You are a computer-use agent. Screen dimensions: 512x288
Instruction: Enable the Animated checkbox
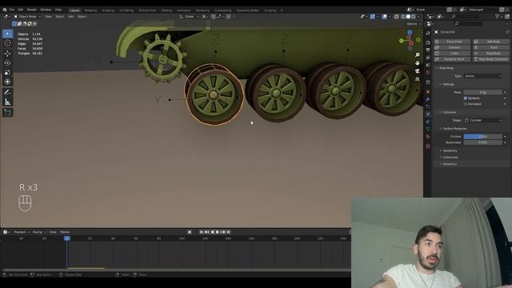(466, 104)
